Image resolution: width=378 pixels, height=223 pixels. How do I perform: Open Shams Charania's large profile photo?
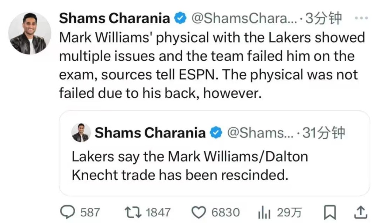tap(30, 33)
